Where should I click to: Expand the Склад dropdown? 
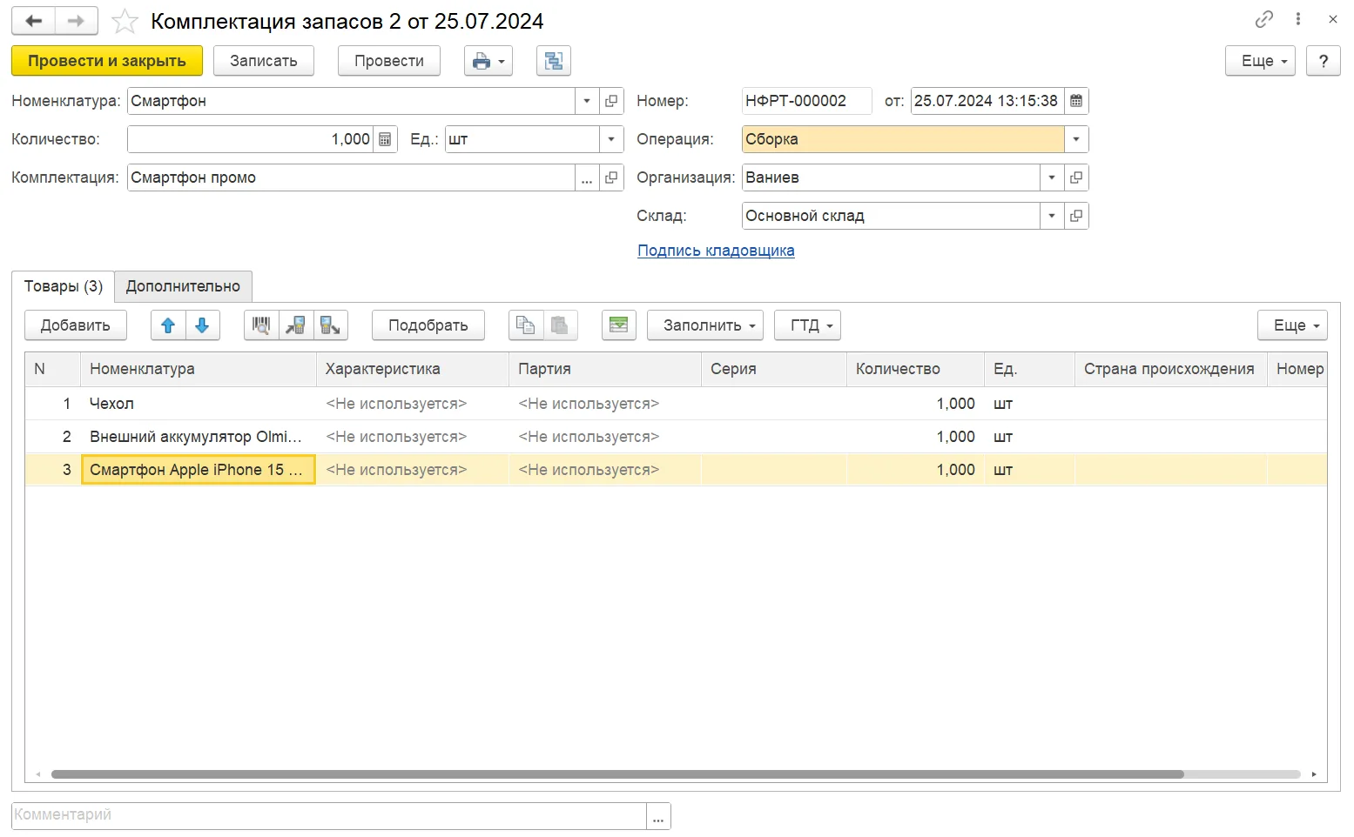click(x=1052, y=216)
